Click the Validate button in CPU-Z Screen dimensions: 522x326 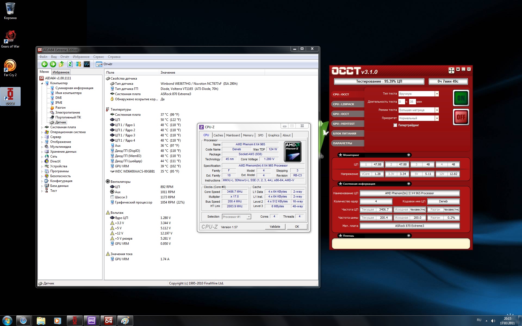(275, 227)
